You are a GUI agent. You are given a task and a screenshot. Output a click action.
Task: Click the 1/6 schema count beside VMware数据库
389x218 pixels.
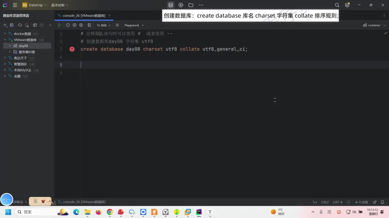[41, 40]
